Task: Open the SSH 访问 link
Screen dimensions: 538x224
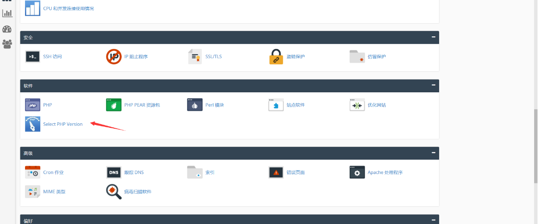Action: tap(53, 57)
